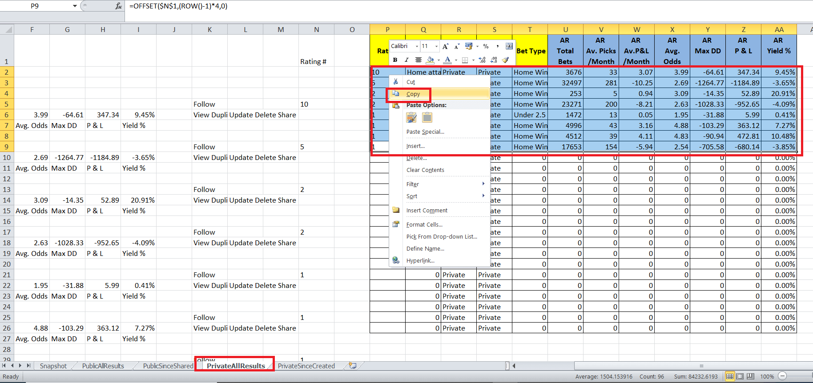The width and height of the screenshot is (813, 383).
Task: Switch to the PublicSinceShared sheet tab
Action: point(168,366)
